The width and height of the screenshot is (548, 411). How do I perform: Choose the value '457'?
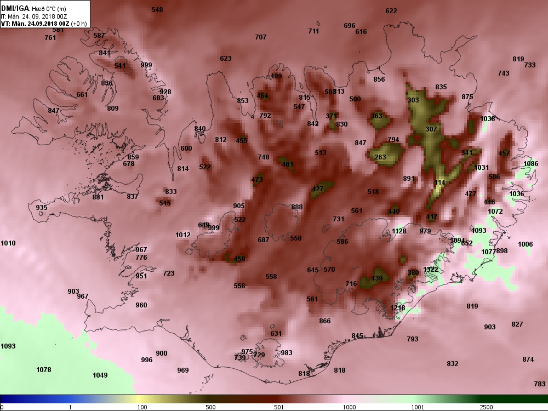pyautogui.click(x=504, y=153)
